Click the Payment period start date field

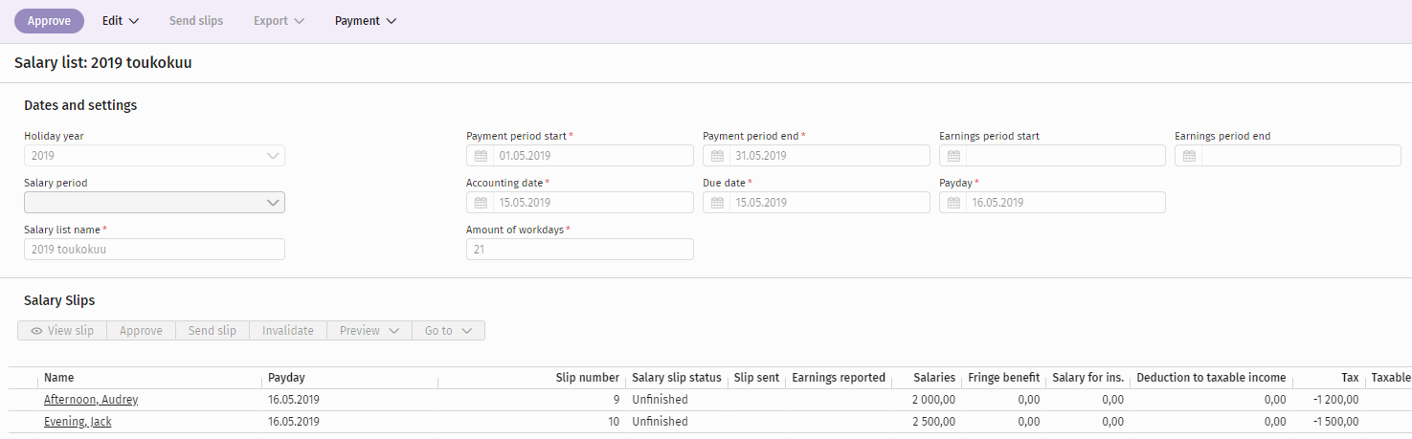click(x=580, y=156)
